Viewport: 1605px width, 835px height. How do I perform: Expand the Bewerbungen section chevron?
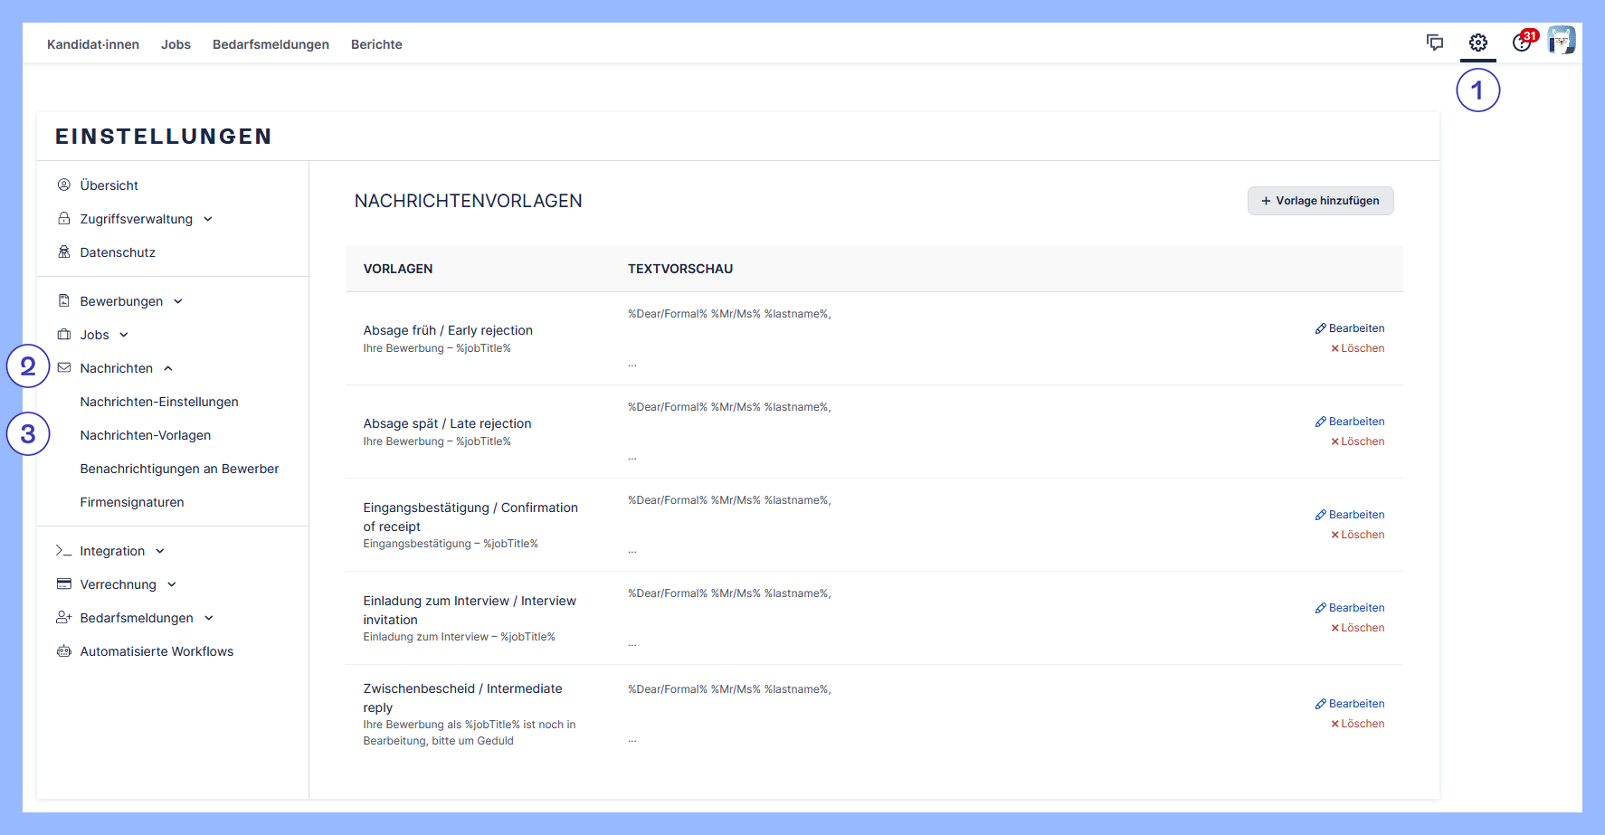178,301
